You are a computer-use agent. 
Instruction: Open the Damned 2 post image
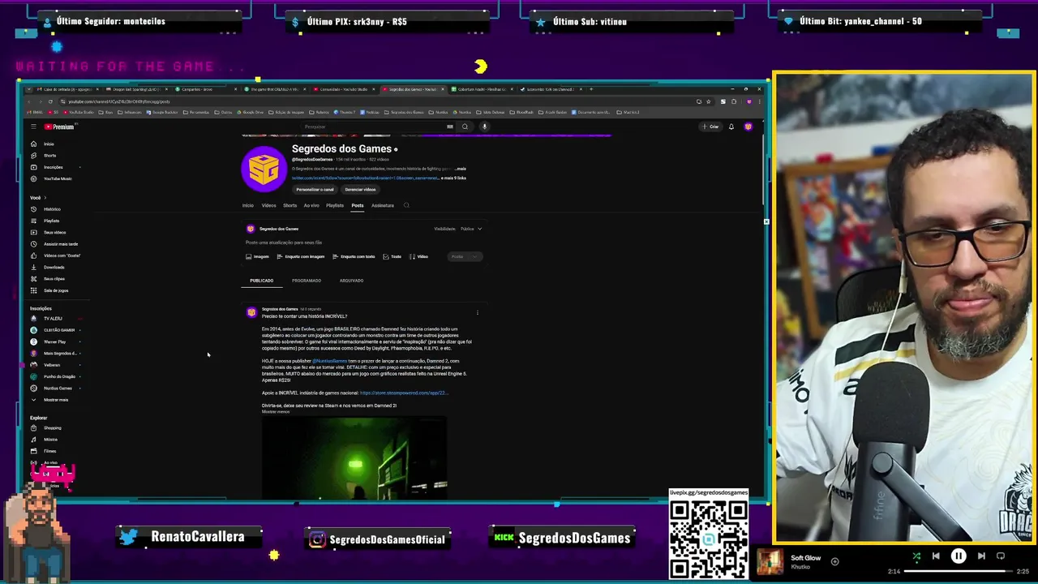tap(354, 458)
